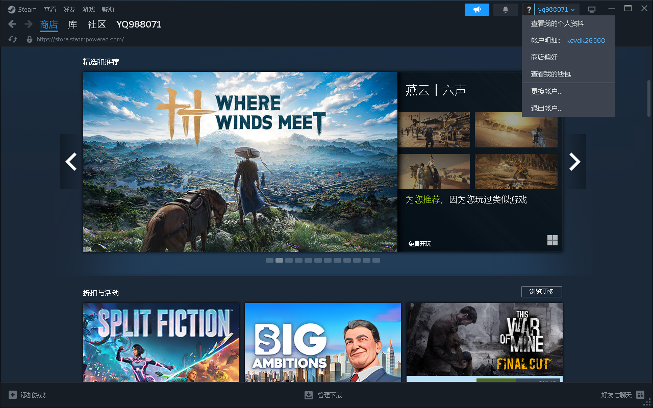Image resolution: width=653 pixels, height=408 pixels.
Task: Switch to the 库 tab
Action: click(x=72, y=24)
